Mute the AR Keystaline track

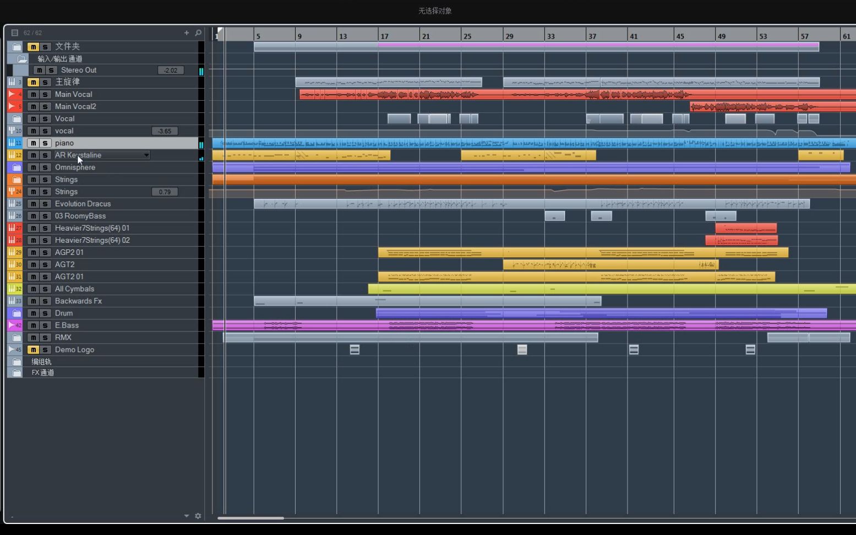(33, 155)
